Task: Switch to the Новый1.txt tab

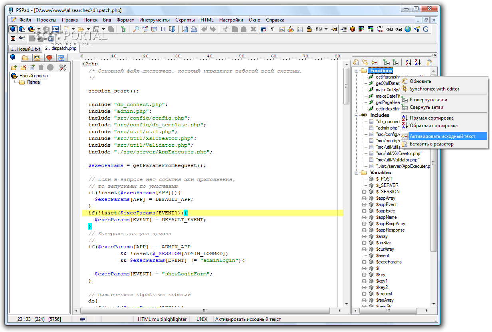Action: point(26,49)
